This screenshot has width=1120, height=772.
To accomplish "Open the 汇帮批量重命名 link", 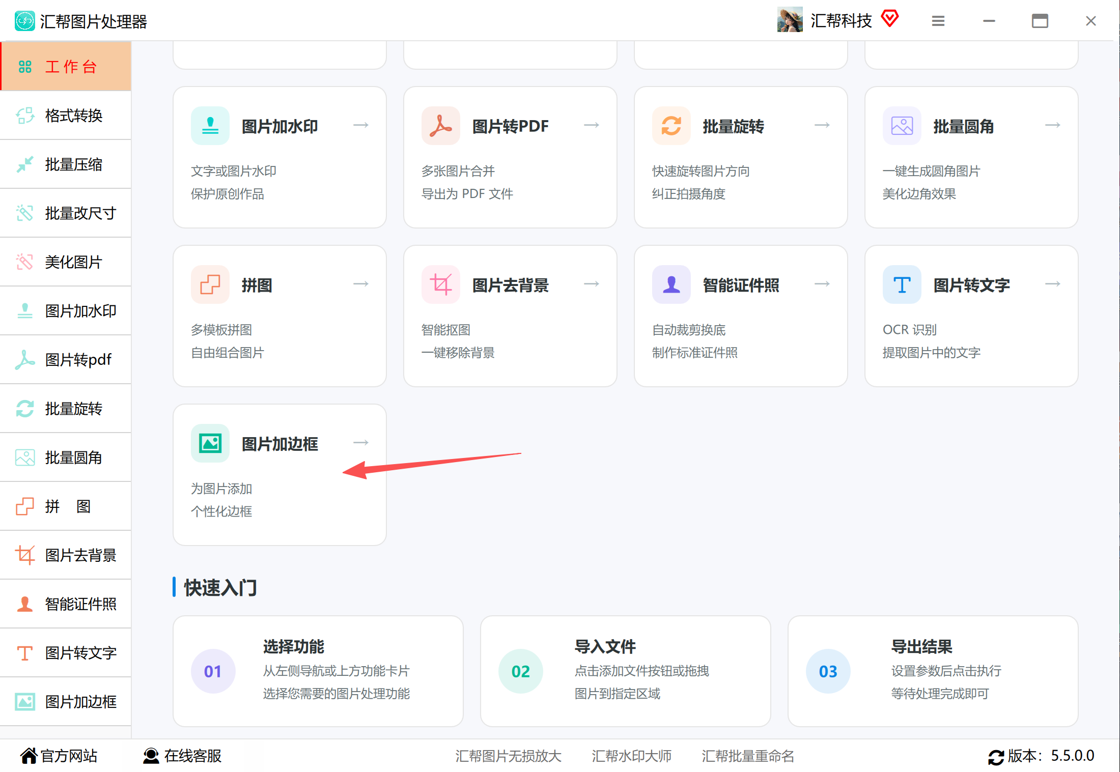I will pos(748,756).
